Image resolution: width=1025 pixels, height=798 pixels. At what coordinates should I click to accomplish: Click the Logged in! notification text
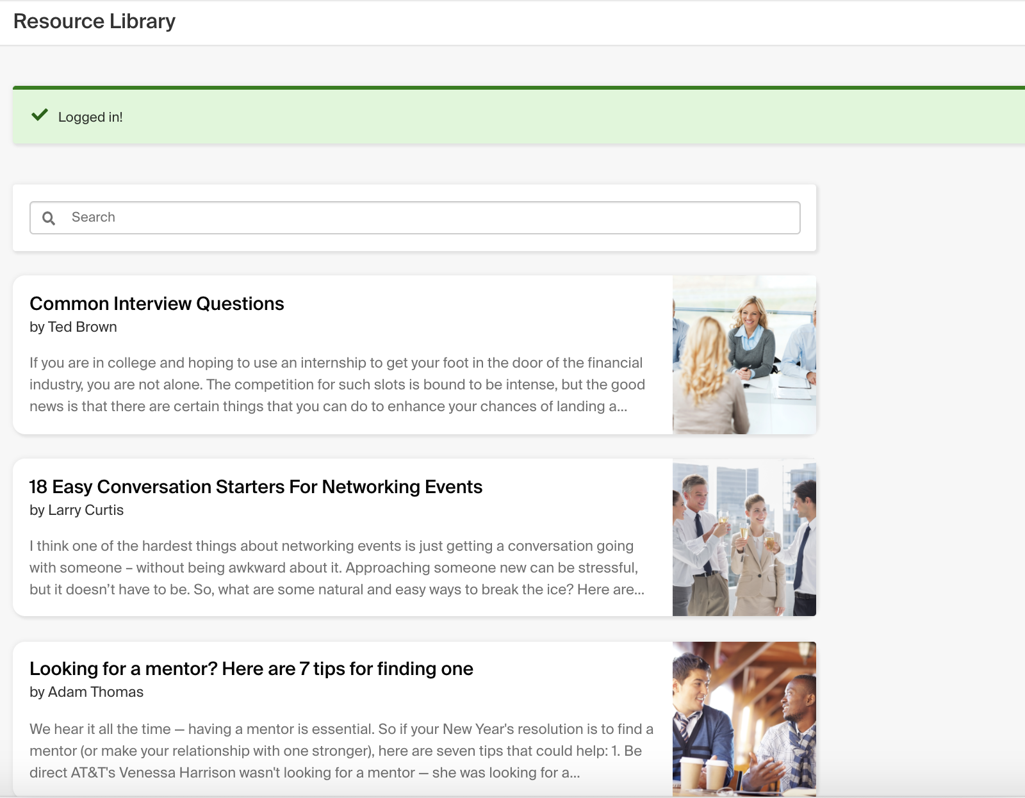click(x=90, y=117)
